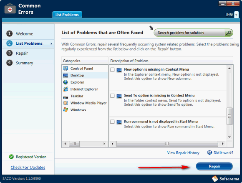Click 'Send To option is missing in Context Menu' title
The image size is (242, 183).
(x=159, y=96)
